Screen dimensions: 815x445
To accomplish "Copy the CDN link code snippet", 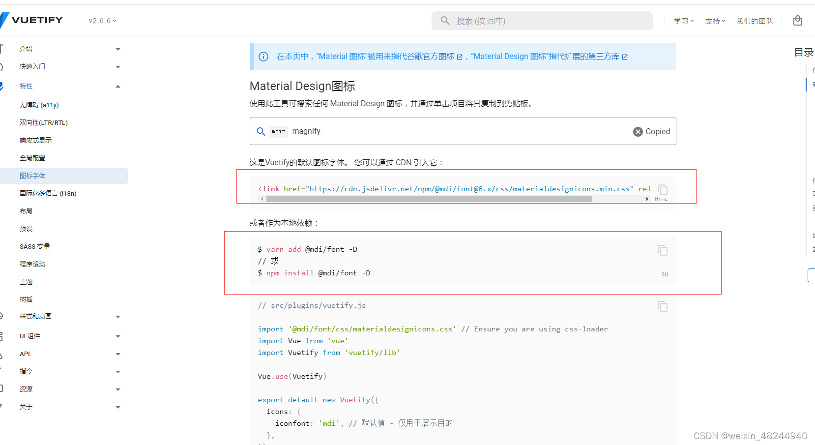I will click(663, 190).
